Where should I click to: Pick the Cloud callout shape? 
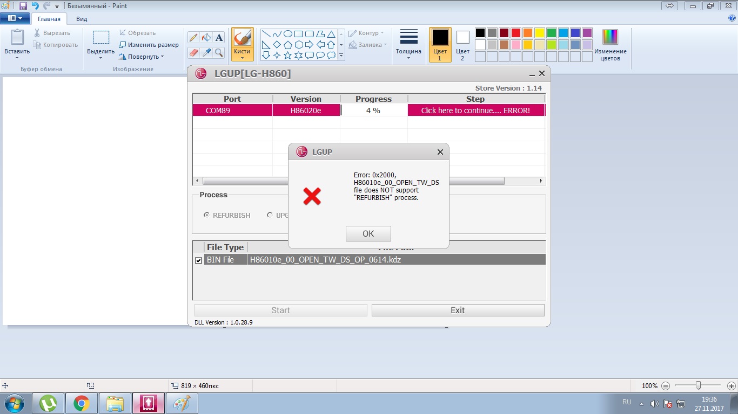[331, 55]
